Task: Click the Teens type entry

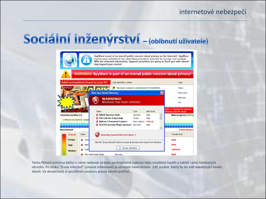Action: pyautogui.click(x=180, y=88)
